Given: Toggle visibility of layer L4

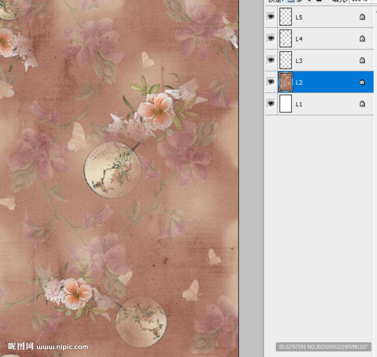Looking at the screenshot, I should pyautogui.click(x=271, y=38).
